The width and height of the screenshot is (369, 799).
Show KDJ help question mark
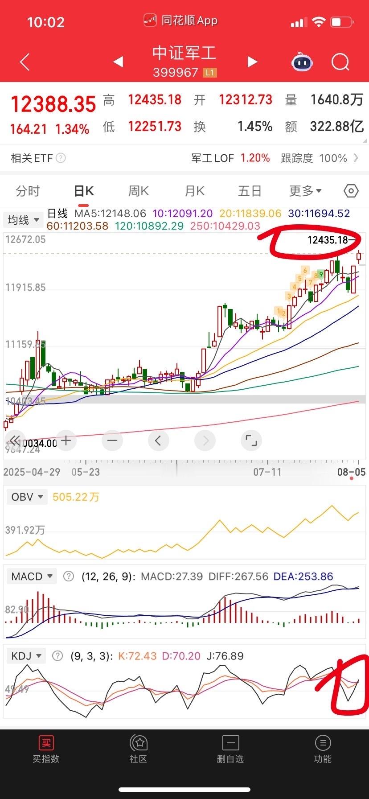point(57,656)
